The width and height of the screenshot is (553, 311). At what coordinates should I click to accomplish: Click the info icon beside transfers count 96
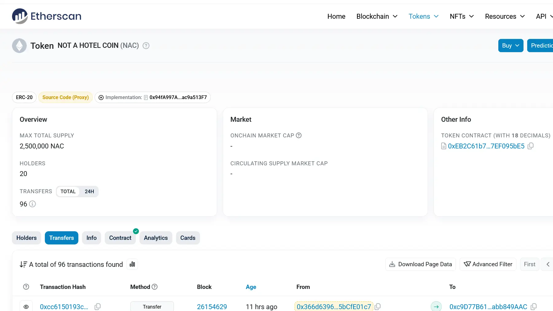33,204
